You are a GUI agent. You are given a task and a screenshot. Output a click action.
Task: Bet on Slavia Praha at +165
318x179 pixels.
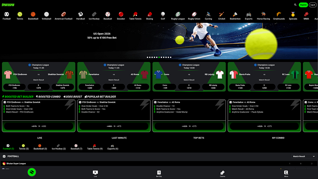point(240,87)
